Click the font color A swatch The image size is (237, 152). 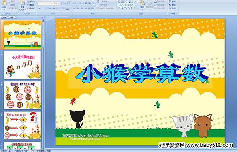pos(68,9)
